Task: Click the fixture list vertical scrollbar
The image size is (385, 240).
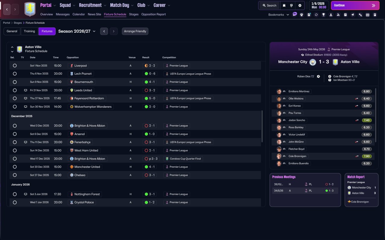Action: (262, 126)
